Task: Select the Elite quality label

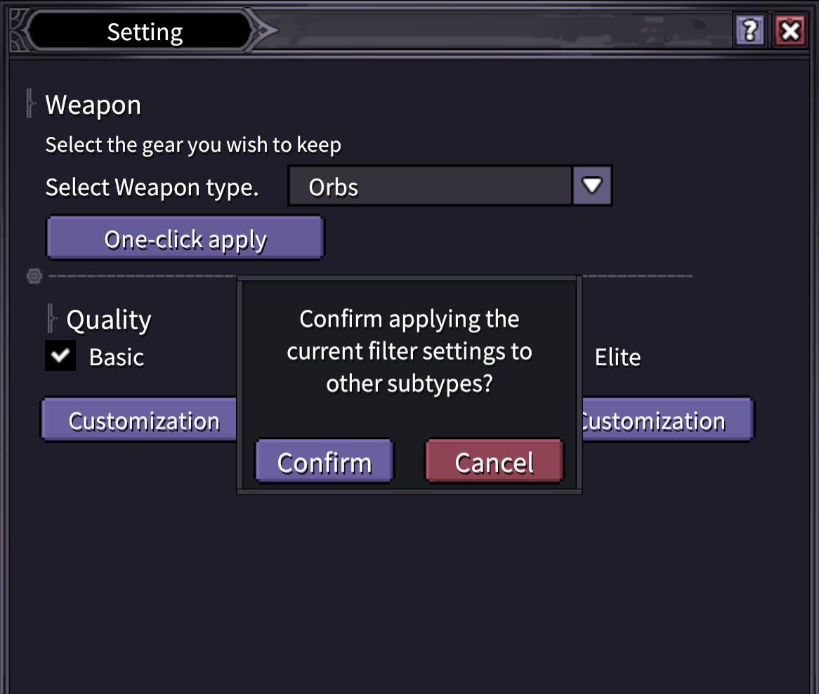Action: (x=617, y=358)
